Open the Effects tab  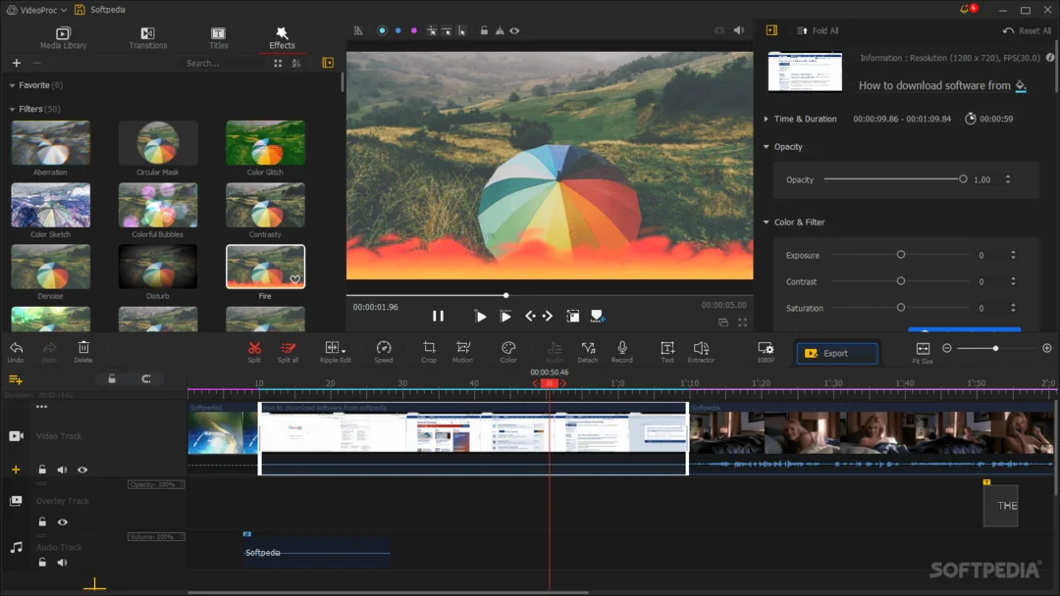tap(282, 38)
